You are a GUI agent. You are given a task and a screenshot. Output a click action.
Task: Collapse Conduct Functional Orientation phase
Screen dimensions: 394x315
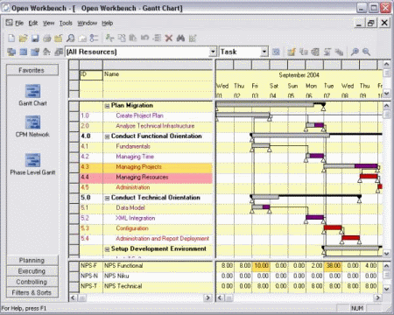coord(107,136)
